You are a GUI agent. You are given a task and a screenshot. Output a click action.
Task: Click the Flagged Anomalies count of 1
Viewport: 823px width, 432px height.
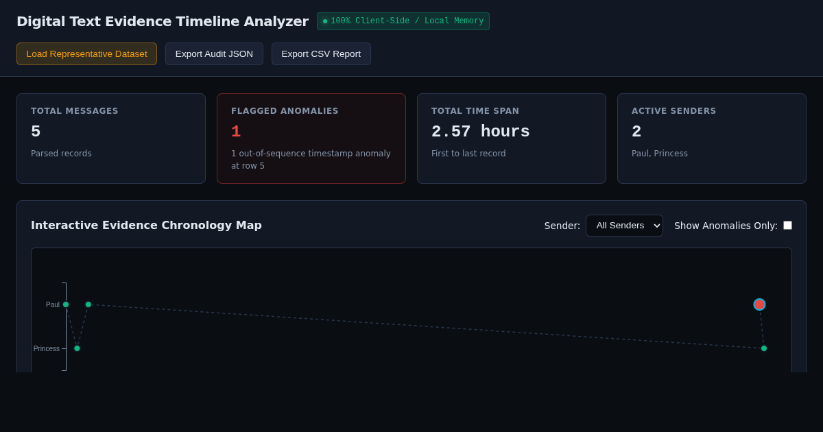tap(236, 132)
